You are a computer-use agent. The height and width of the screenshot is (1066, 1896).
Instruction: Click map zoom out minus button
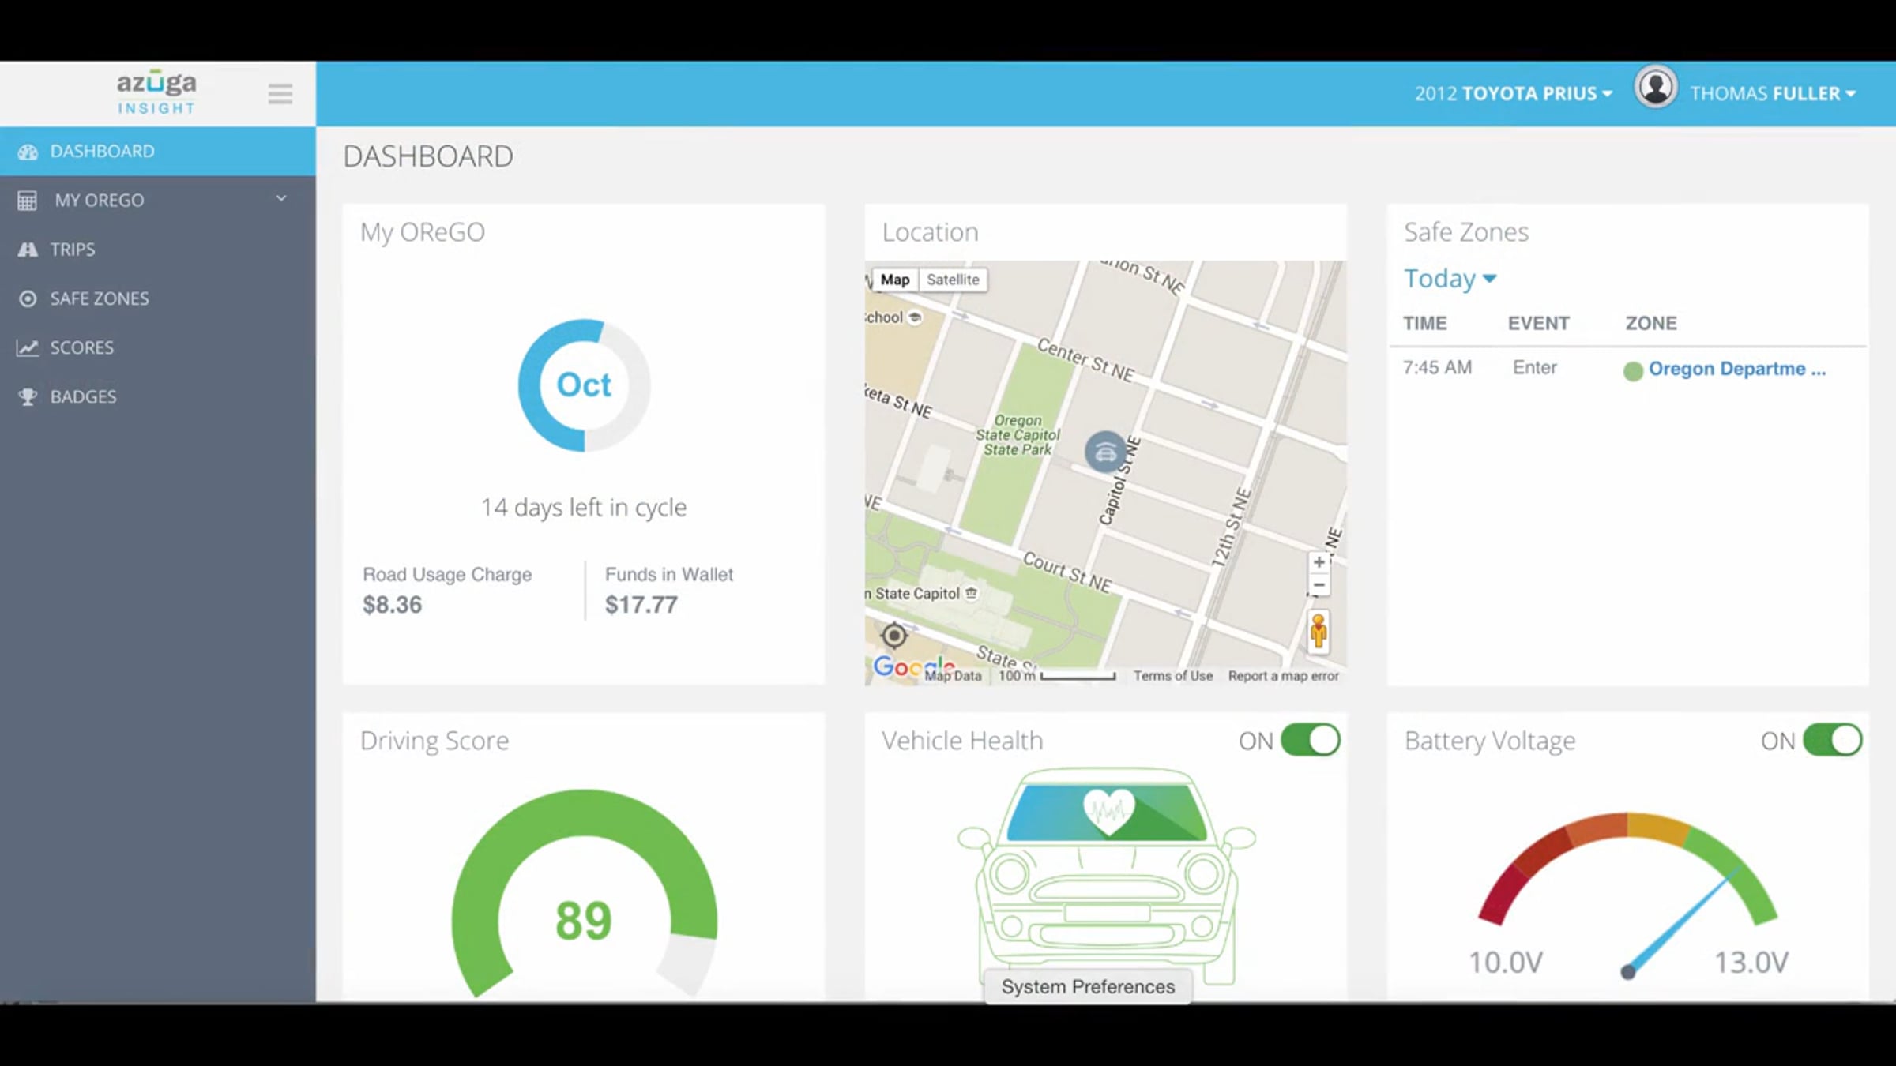(1319, 585)
